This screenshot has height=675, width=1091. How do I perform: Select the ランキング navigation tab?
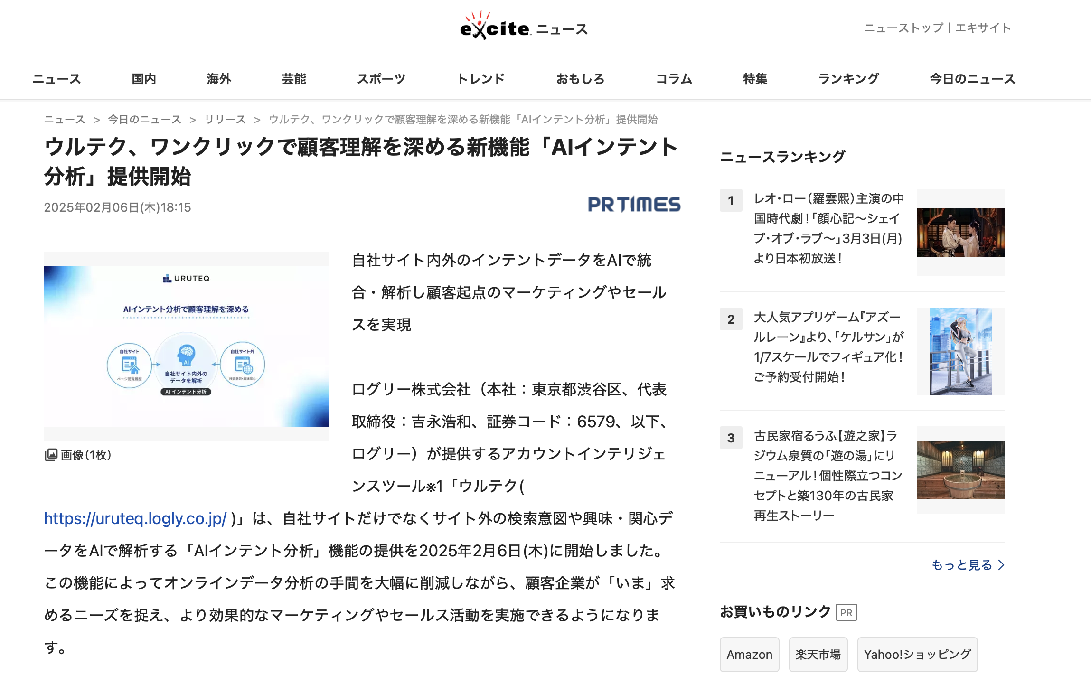[x=849, y=79]
